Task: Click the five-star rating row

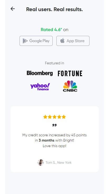Action: pyautogui.click(x=54, y=117)
